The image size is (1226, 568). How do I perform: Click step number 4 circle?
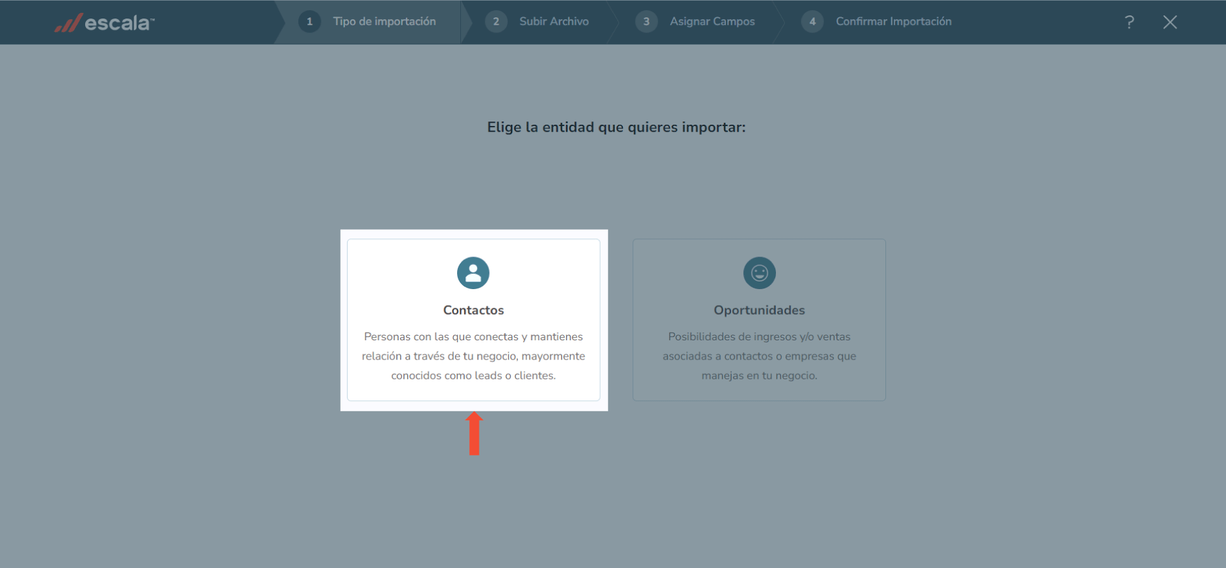(812, 22)
